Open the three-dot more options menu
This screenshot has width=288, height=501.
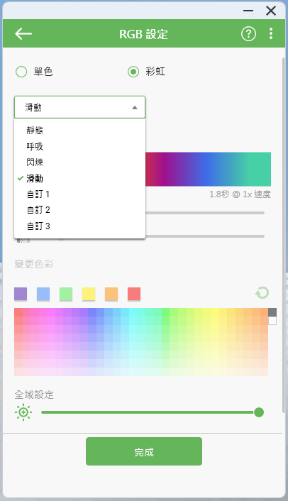click(x=271, y=33)
